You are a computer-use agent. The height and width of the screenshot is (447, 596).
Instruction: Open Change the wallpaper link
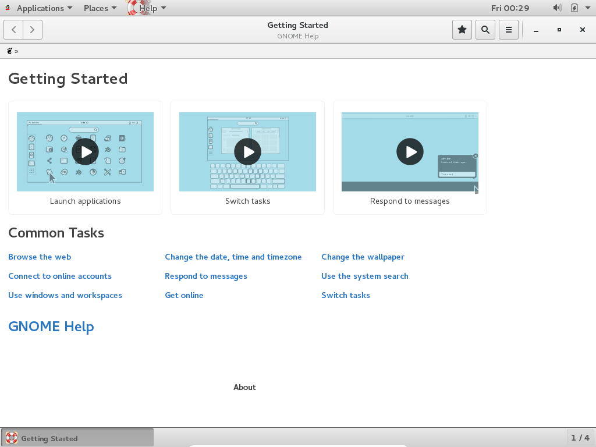363,257
